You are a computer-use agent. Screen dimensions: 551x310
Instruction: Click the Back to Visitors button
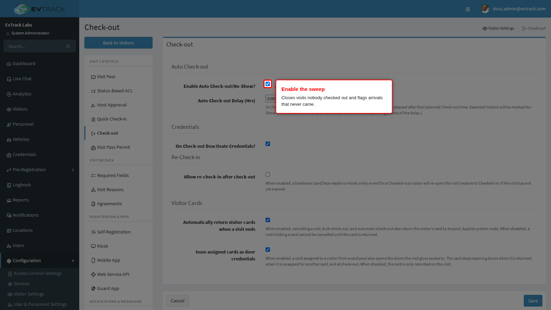click(x=118, y=43)
